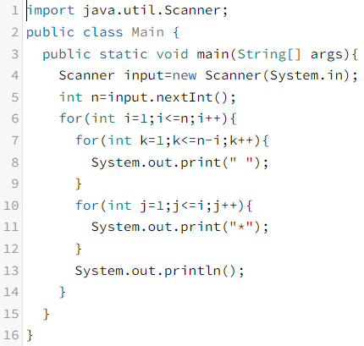Click 'String[]' parameter type
This screenshot has width=364, height=346.
269,54
